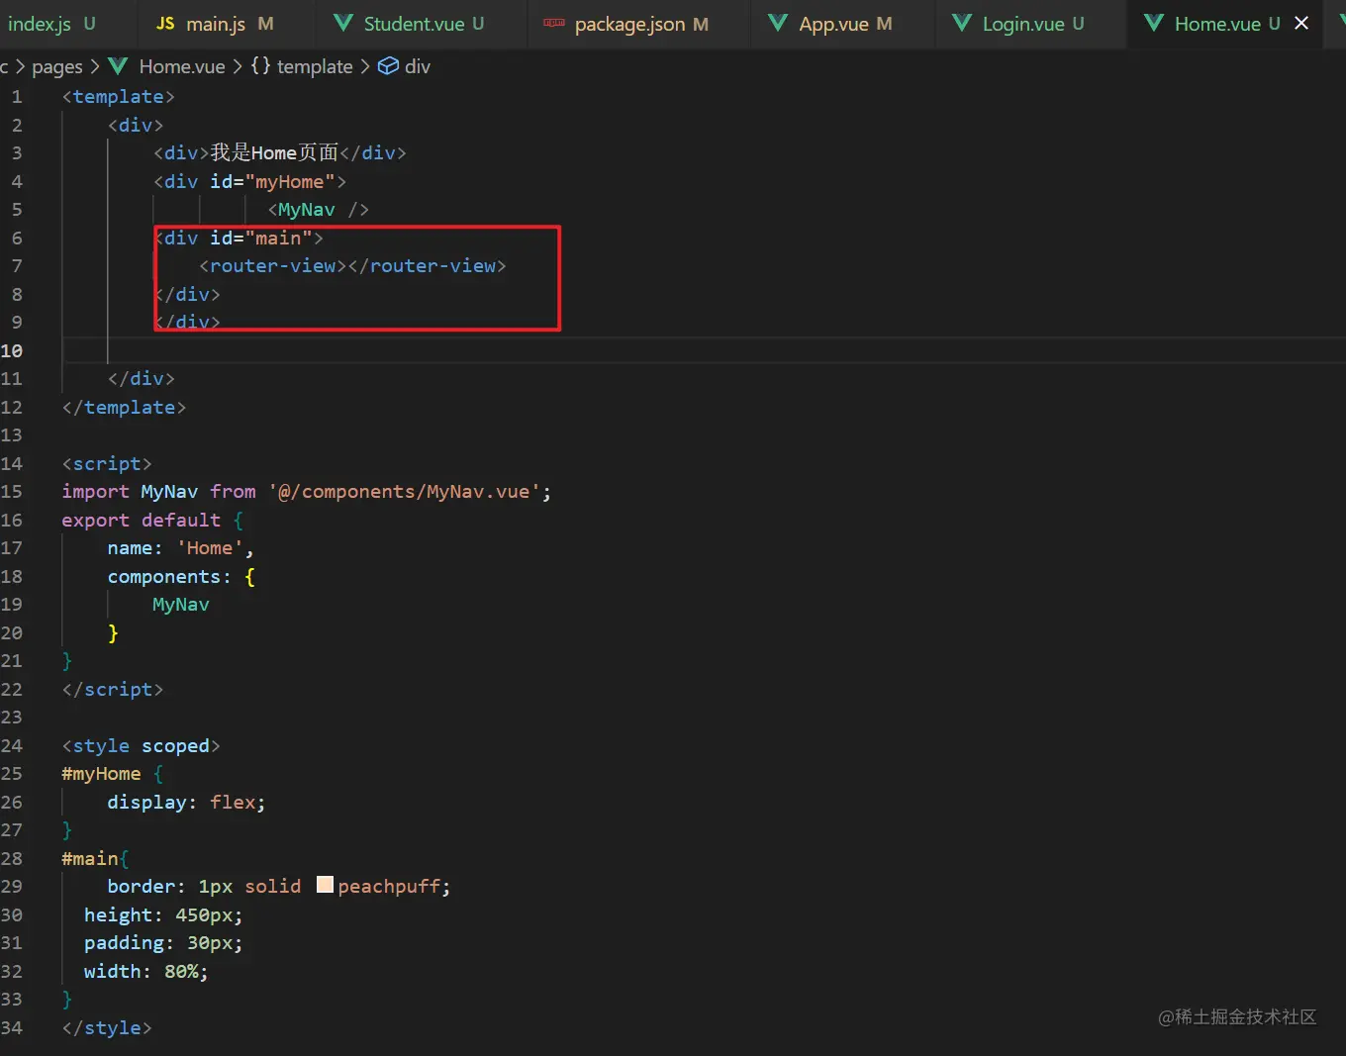The height and width of the screenshot is (1056, 1346).
Task: Open the Home.vue breadcrumb segment
Action: coord(182,66)
